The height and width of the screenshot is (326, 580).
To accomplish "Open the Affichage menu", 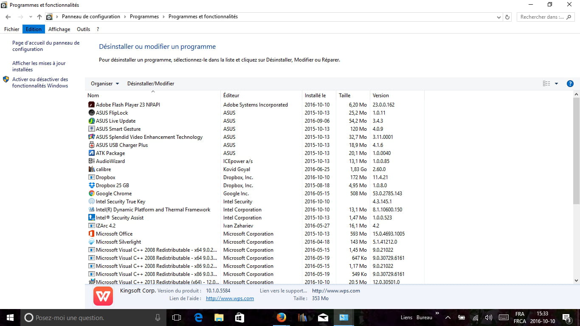I will (59, 29).
